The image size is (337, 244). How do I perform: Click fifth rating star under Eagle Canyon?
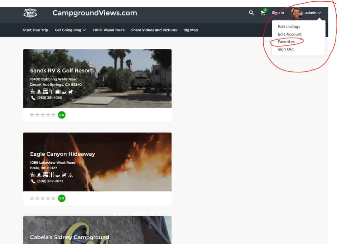(x=53, y=198)
